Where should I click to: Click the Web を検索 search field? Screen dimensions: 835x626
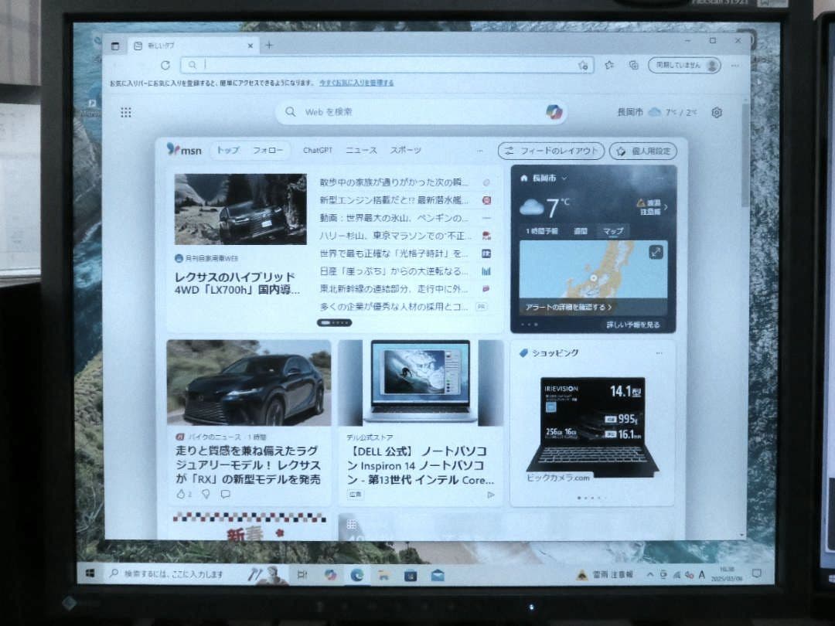[x=387, y=112]
